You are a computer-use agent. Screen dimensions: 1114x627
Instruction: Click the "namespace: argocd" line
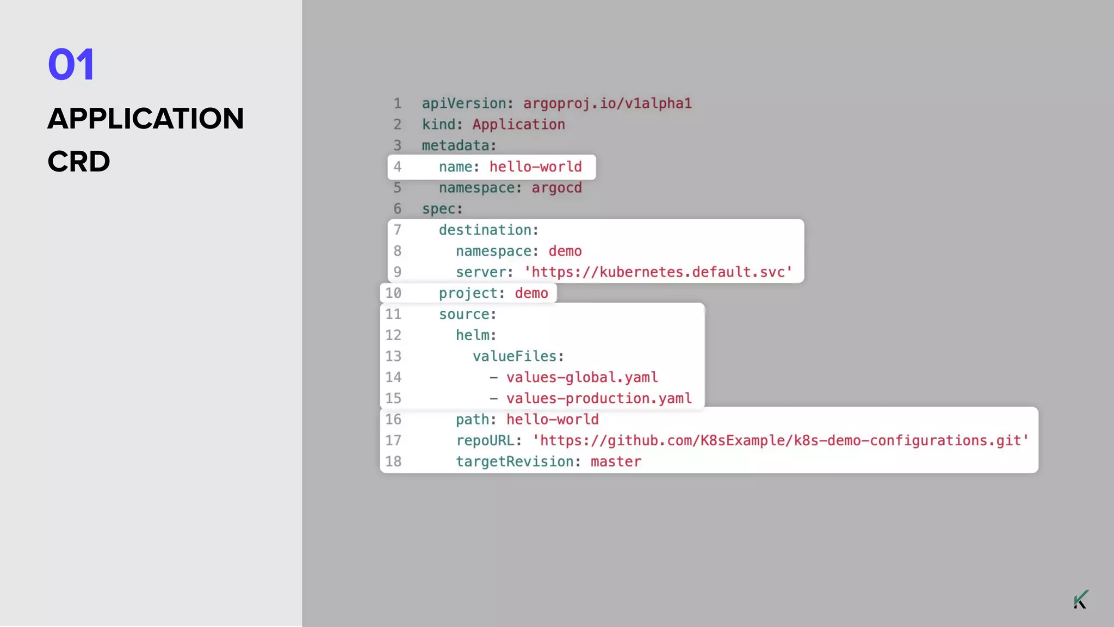(x=510, y=188)
